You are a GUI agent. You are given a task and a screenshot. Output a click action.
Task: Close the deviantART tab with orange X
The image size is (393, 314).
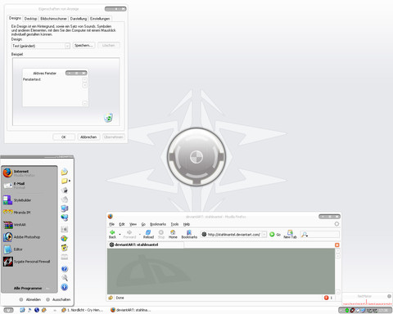pos(337,244)
